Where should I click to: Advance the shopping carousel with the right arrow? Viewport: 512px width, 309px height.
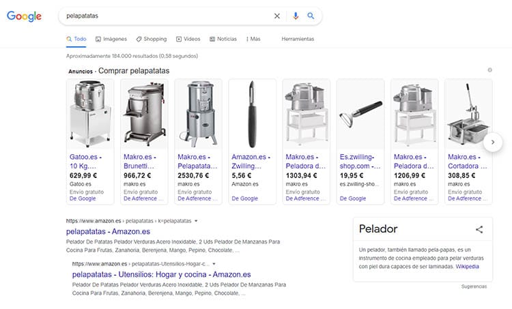click(493, 142)
